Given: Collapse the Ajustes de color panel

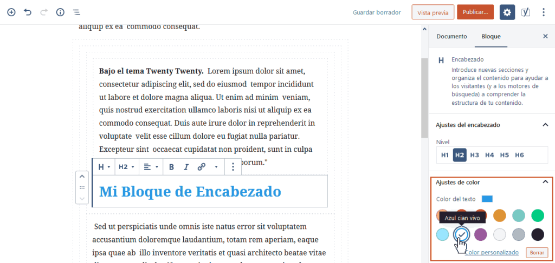Looking at the screenshot, I should [x=545, y=183].
